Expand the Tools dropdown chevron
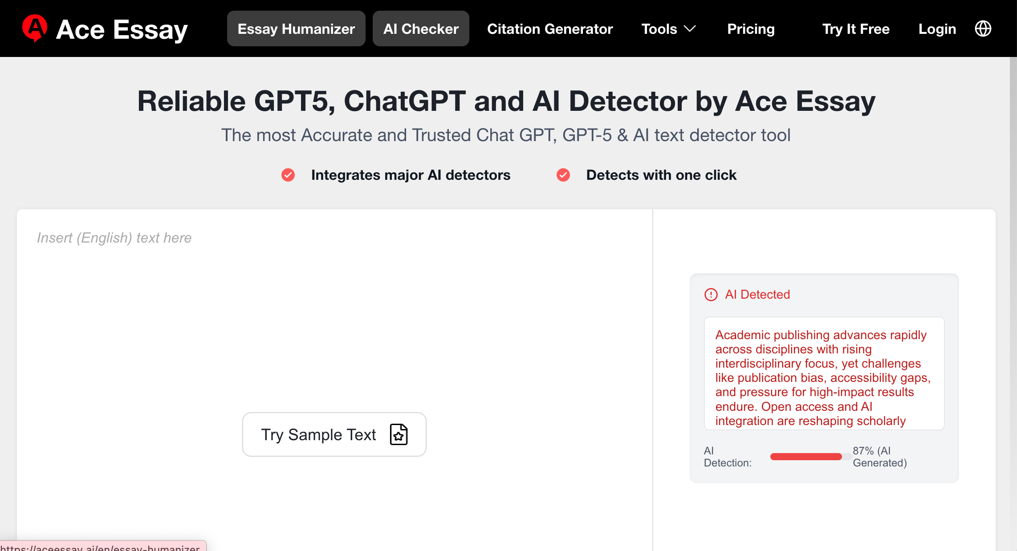1017x551 pixels. pyautogui.click(x=690, y=29)
